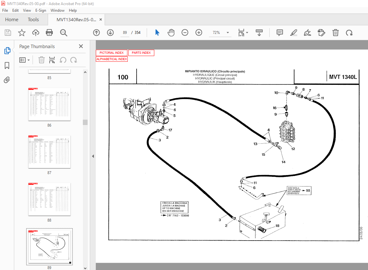Open the Edit PDF stamp tool
This screenshot has width=368, height=270.
[321, 33]
